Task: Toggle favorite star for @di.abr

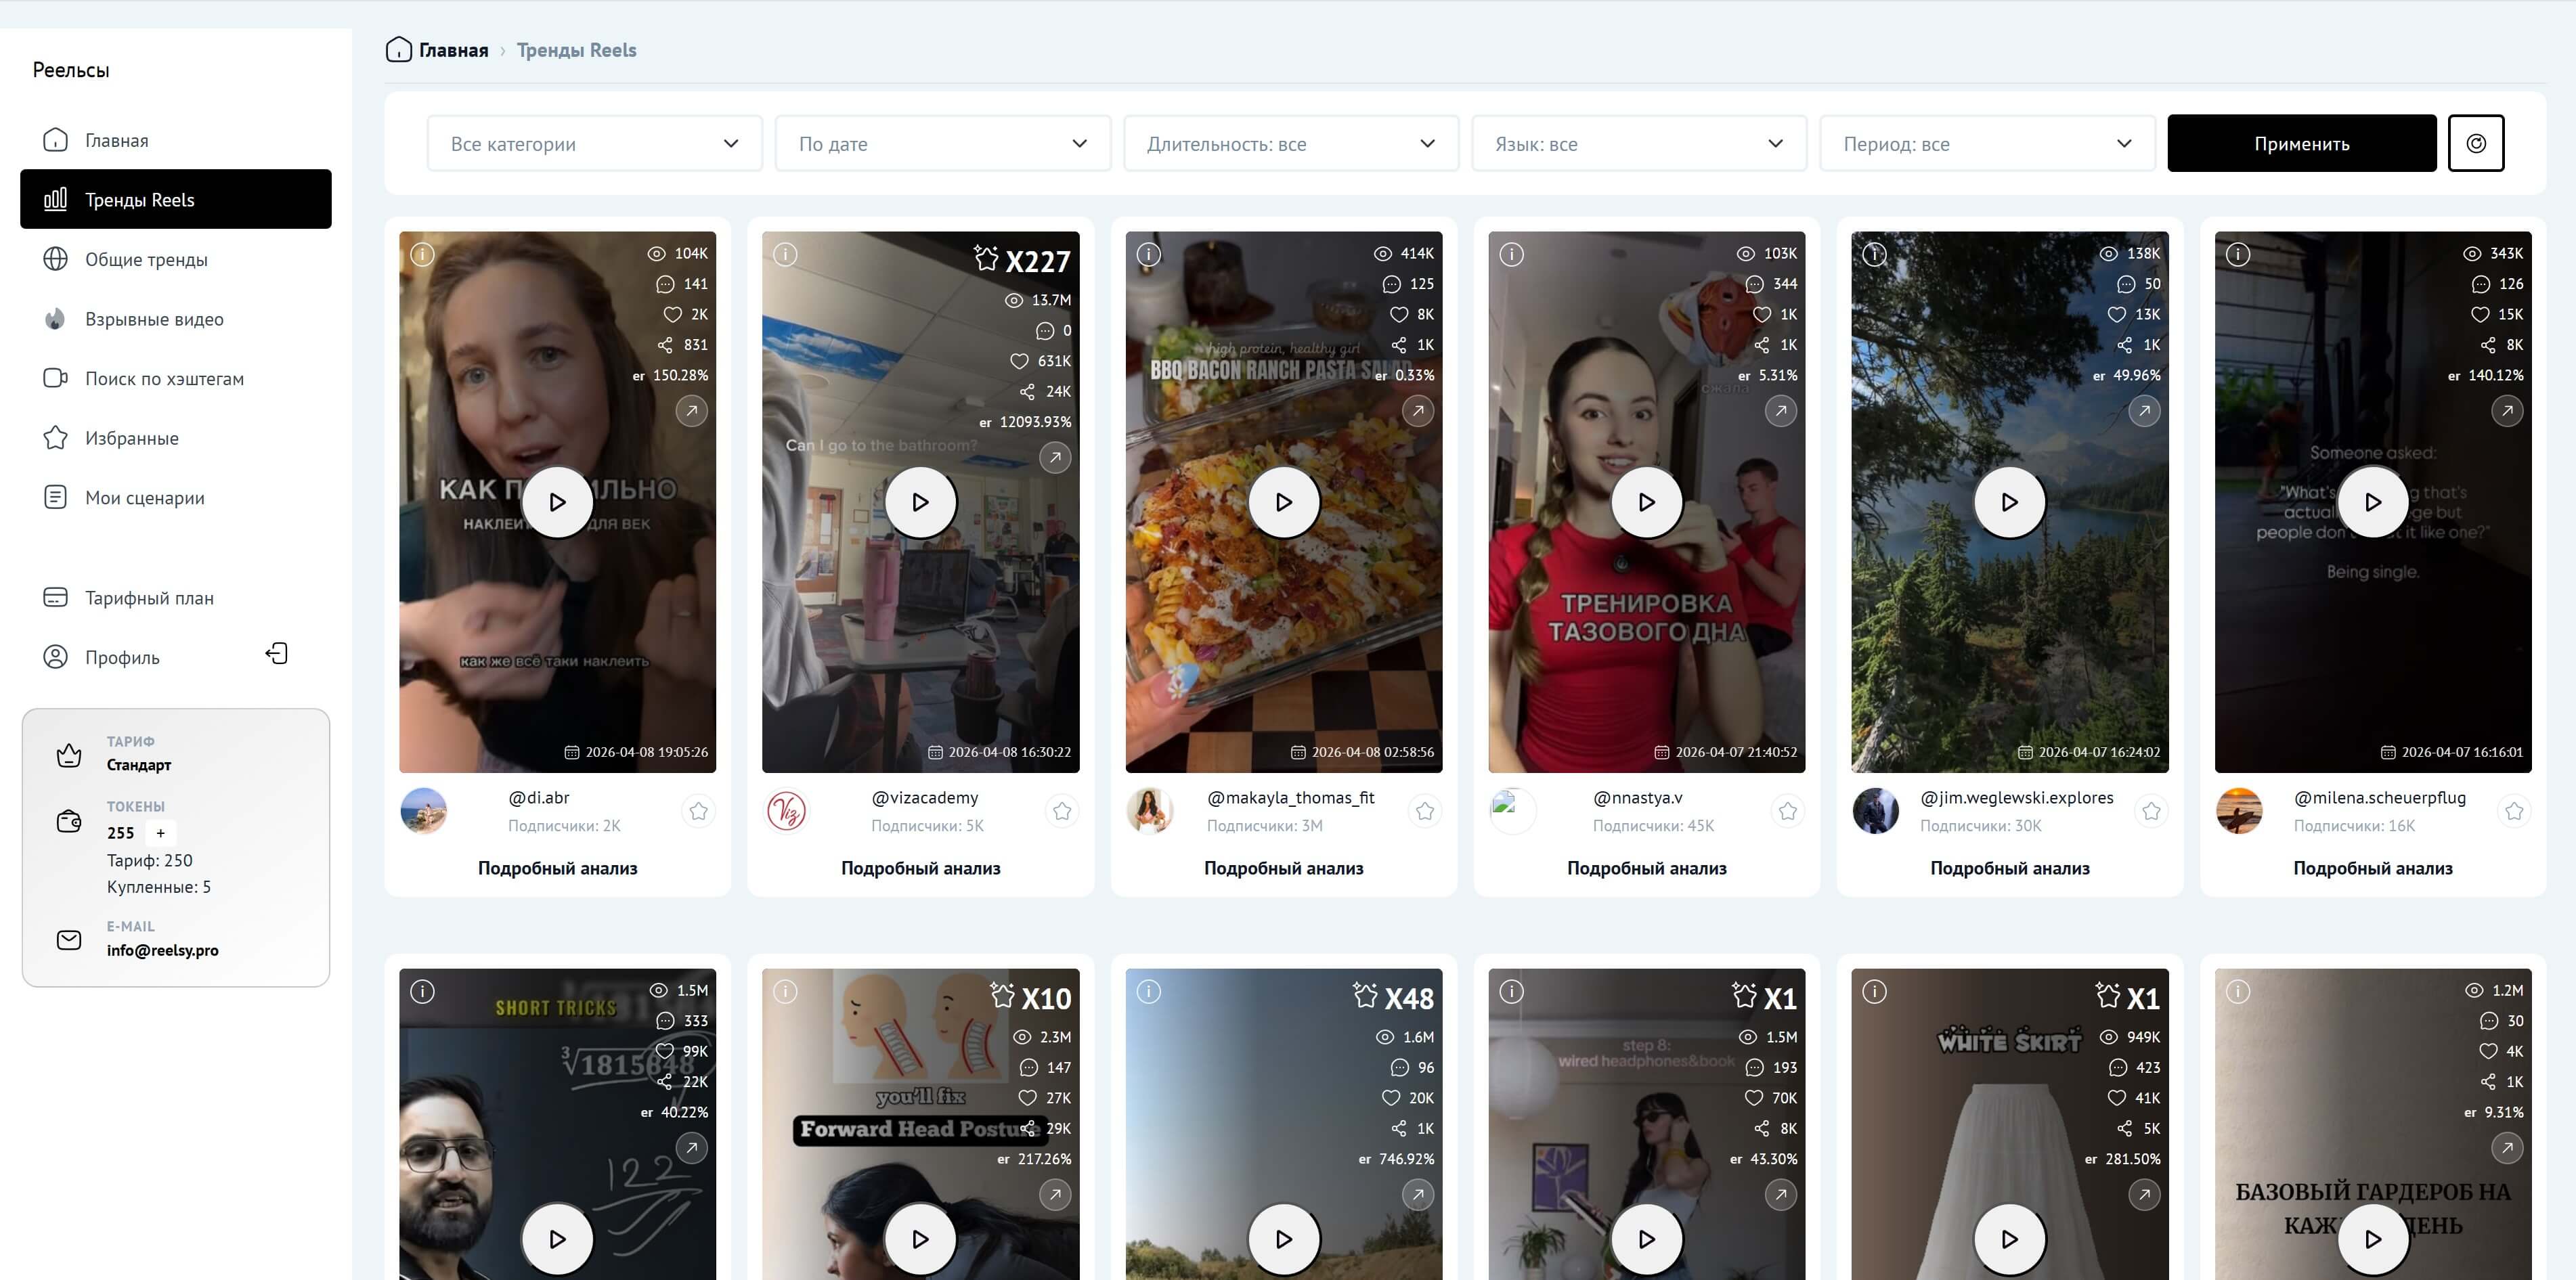Action: tap(698, 811)
